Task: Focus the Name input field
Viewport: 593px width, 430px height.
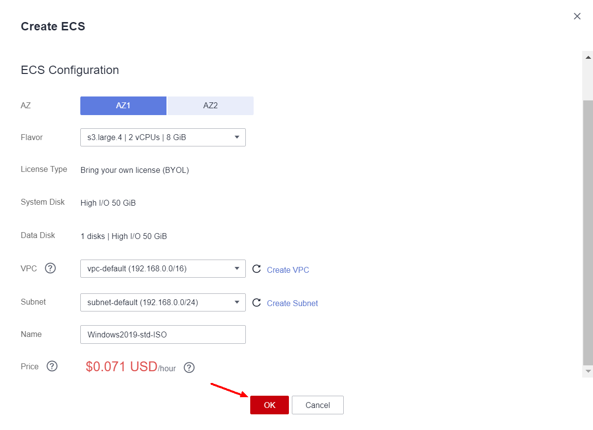Action: coord(163,334)
